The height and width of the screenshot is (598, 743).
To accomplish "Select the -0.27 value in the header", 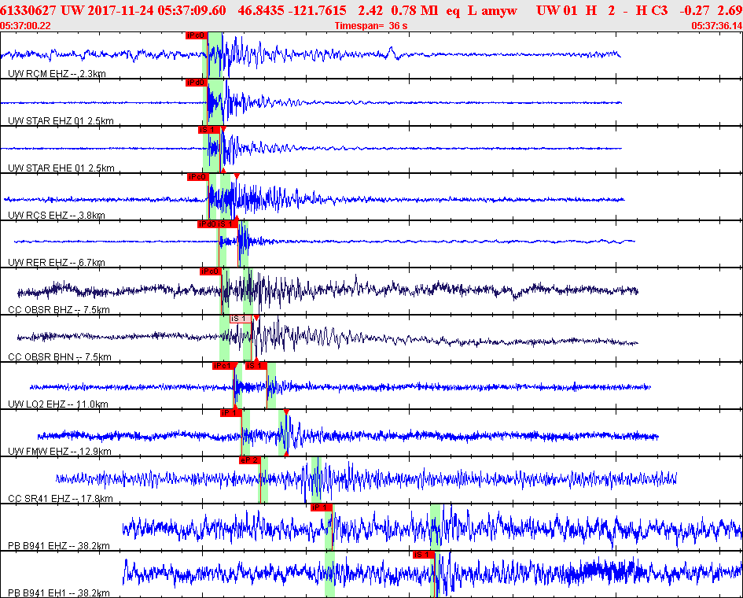I will click(694, 10).
